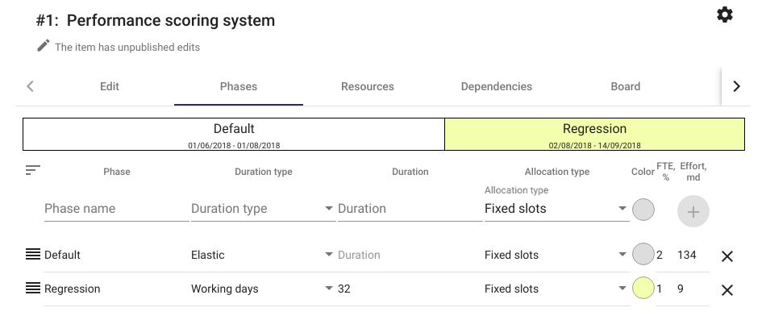Image resolution: width=766 pixels, height=320 pixels.
Task: Grab the Regression row drag handle
Action: pos(33,289)
